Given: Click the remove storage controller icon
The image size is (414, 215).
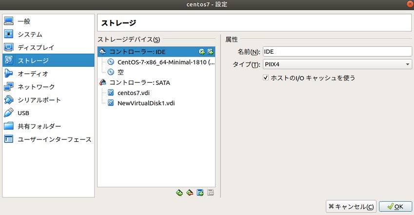Looking at the screenshot, I should pos(190,193).
